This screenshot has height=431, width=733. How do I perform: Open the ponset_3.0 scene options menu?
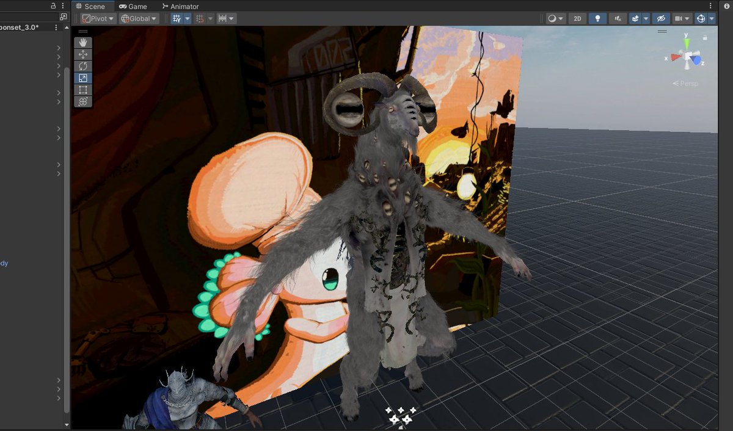click(57, 27)
